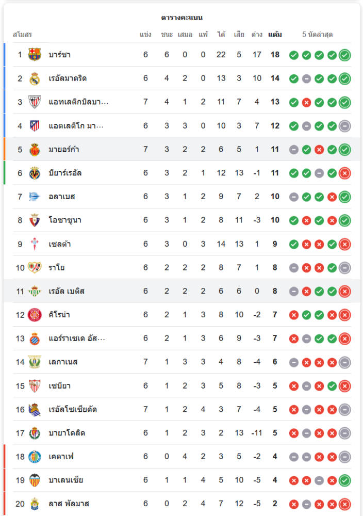Open the บียาร์เรอัล team link
This screenshot has height=516, width=363.
pos(65,173)
